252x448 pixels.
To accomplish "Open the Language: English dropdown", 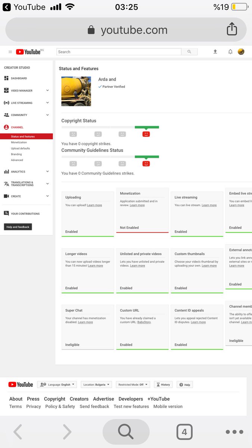I will [57, 385].
